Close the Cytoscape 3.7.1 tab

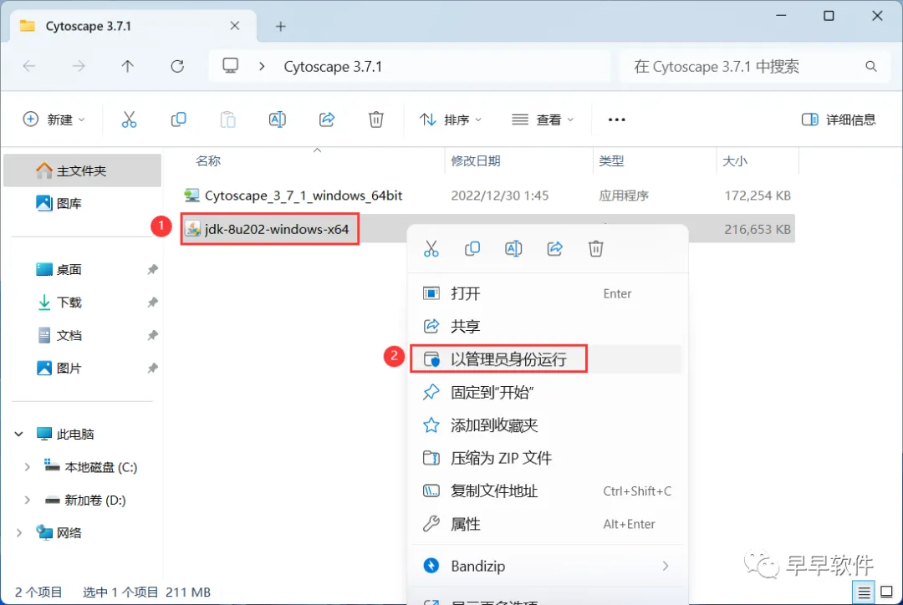click(234, 26)
